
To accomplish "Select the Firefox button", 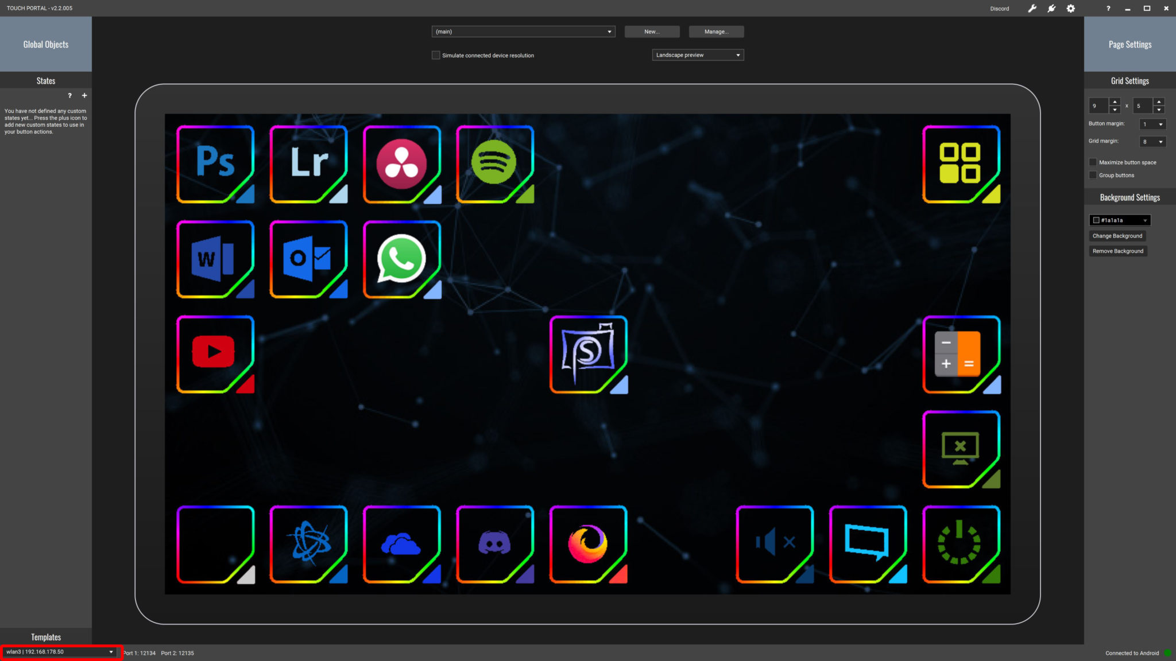I will (589, 545).
